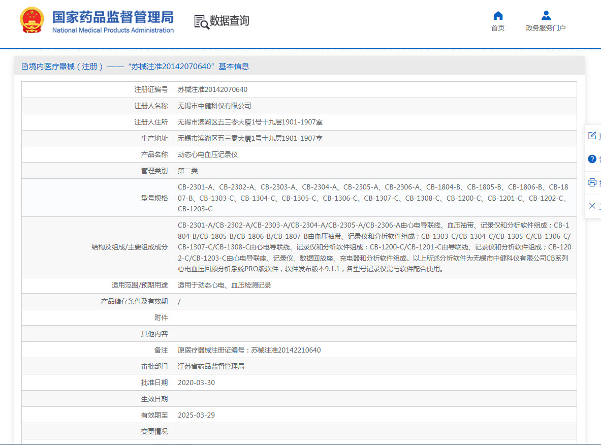Click 江苏省药品监督管理局 approval department
Screen dimensions: 601x445
211,366
